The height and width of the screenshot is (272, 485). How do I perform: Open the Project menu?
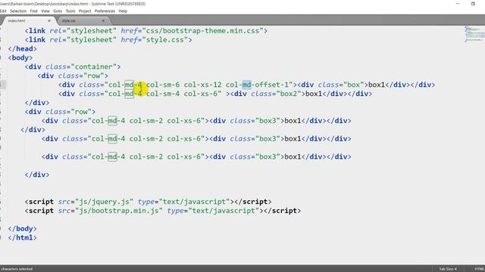[x=85, y=11]
